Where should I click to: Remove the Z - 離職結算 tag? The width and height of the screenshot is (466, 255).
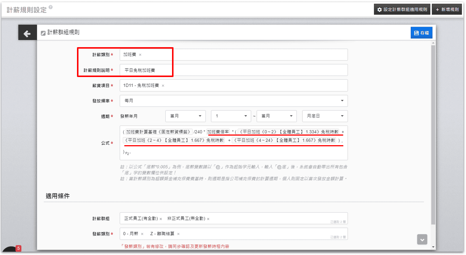178,234
